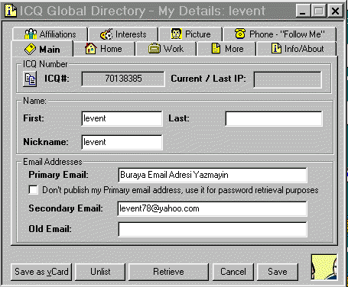Click the Retrieve button

168,272
